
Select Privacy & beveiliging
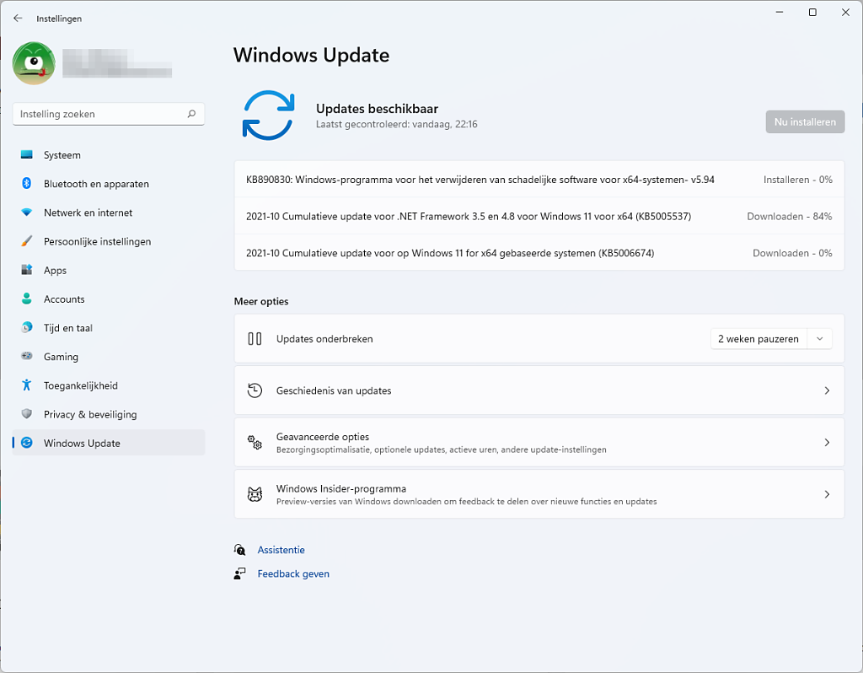(109, 414)
